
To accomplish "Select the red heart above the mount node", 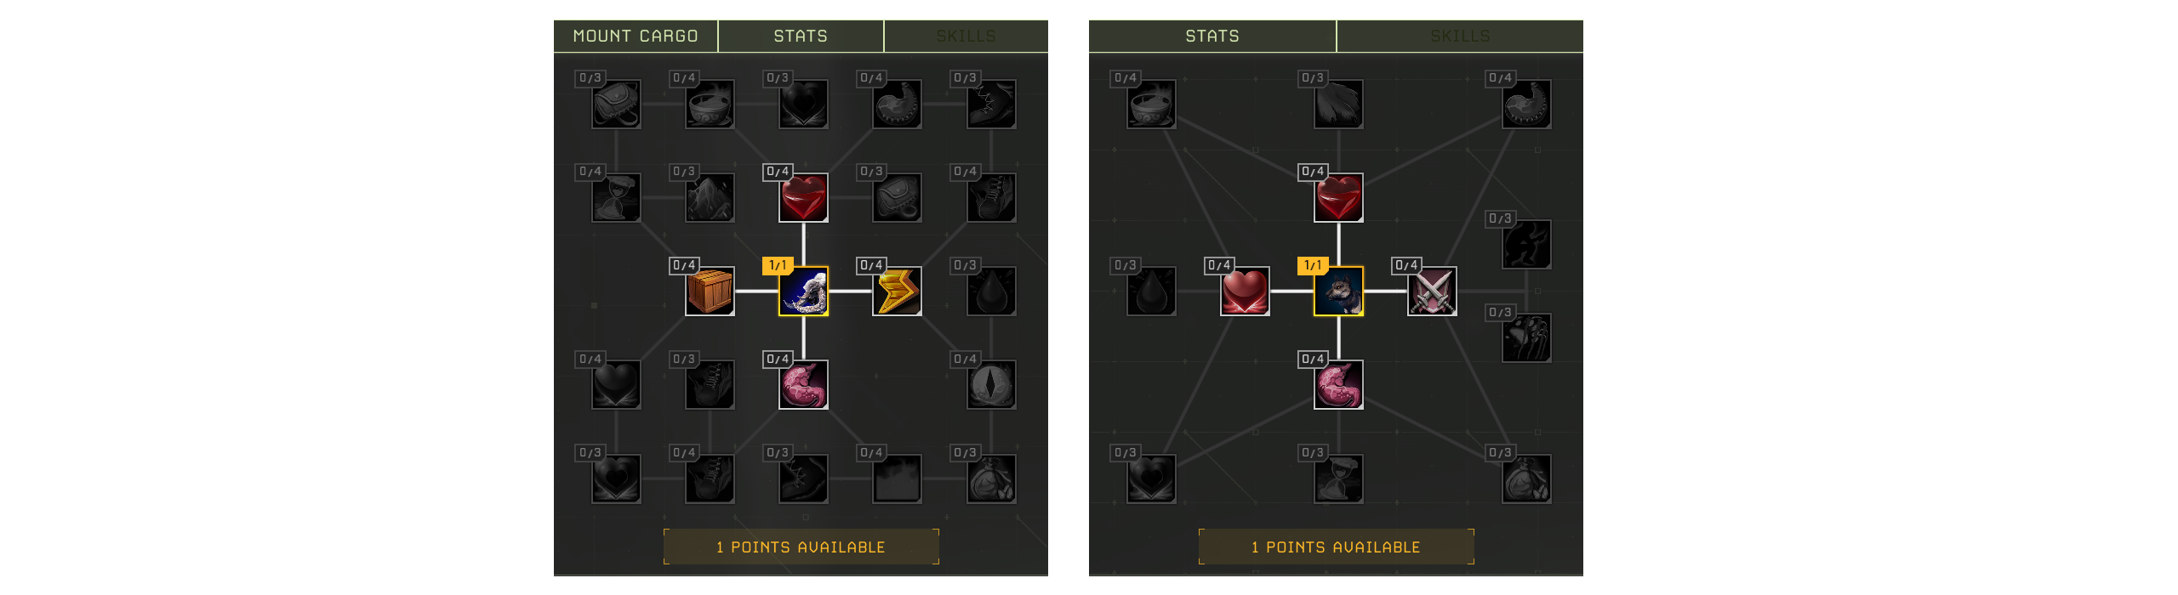I will click(803, 198).
